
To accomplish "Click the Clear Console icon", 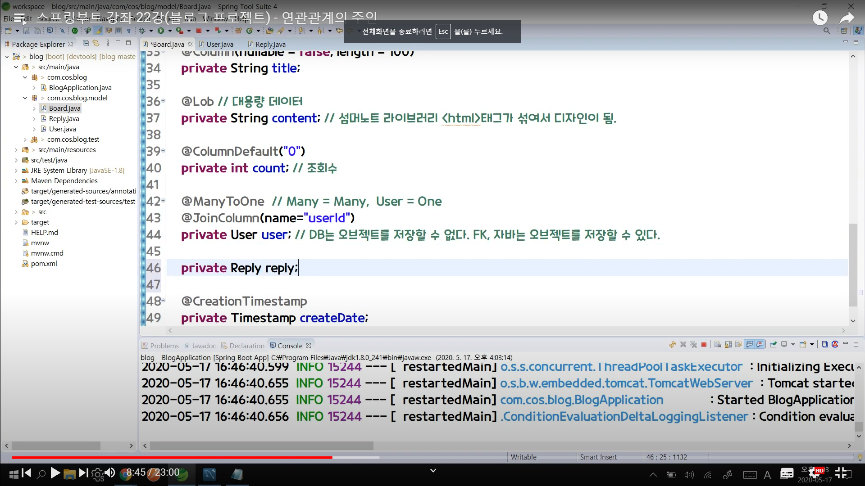I will [718, 345].
